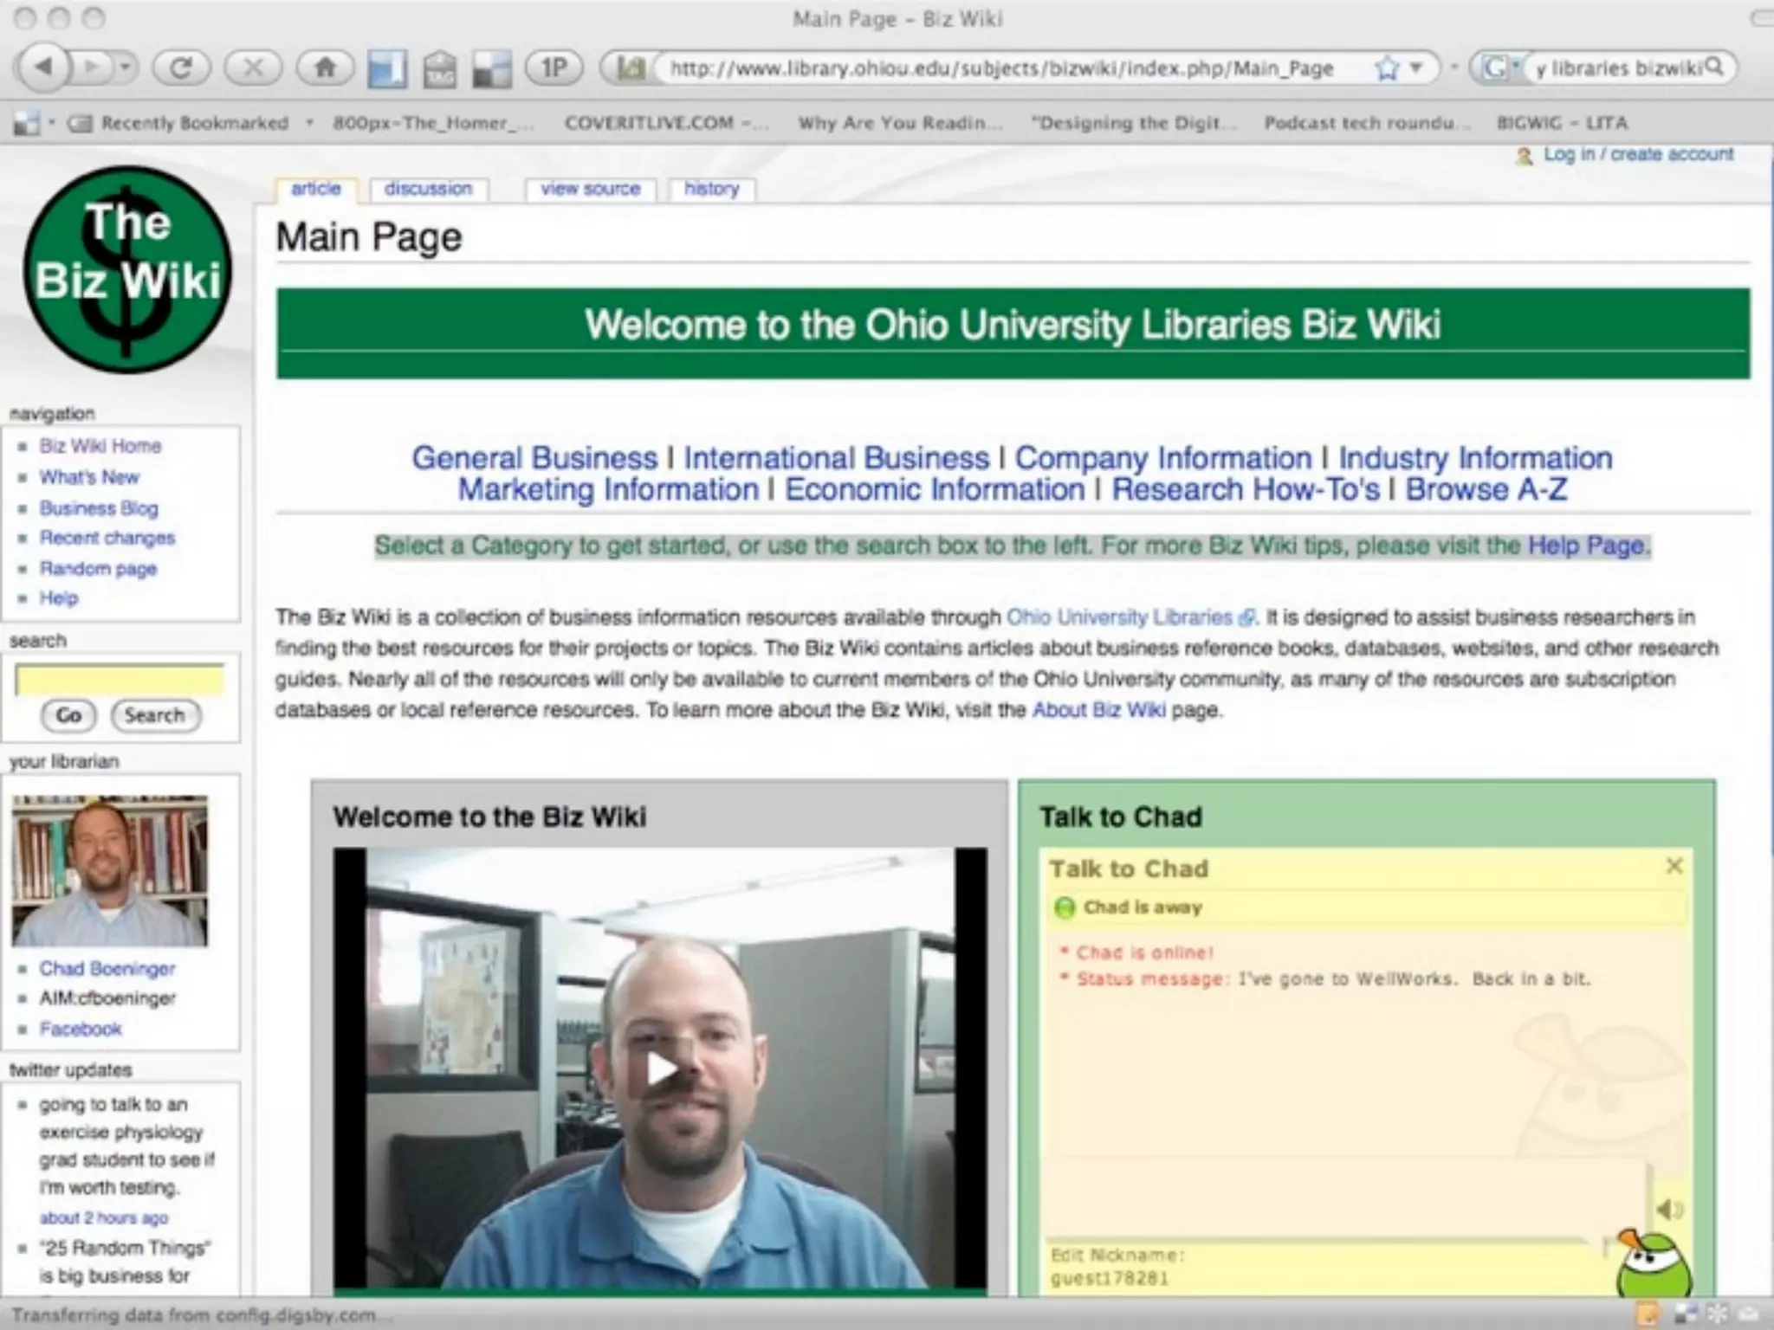Screen dimensions: 1774x1330
Task: Click the 1P toolbar button
Action: 554,68
